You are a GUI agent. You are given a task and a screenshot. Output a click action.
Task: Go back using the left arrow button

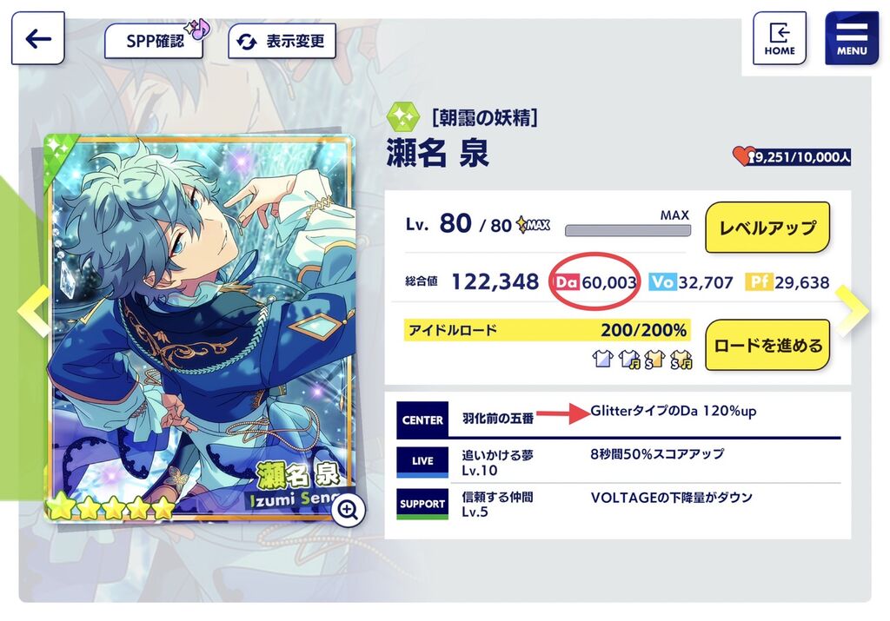click(x=38, y=38)
